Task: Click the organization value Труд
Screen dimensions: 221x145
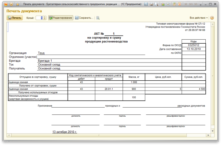Action: pyautogui.click(x=41, y=53)
